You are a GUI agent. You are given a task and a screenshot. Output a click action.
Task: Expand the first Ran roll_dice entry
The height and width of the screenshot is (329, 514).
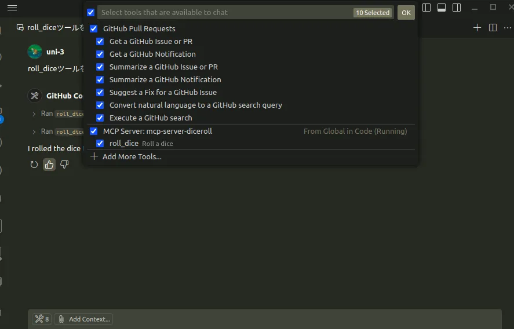click(34, 114)
